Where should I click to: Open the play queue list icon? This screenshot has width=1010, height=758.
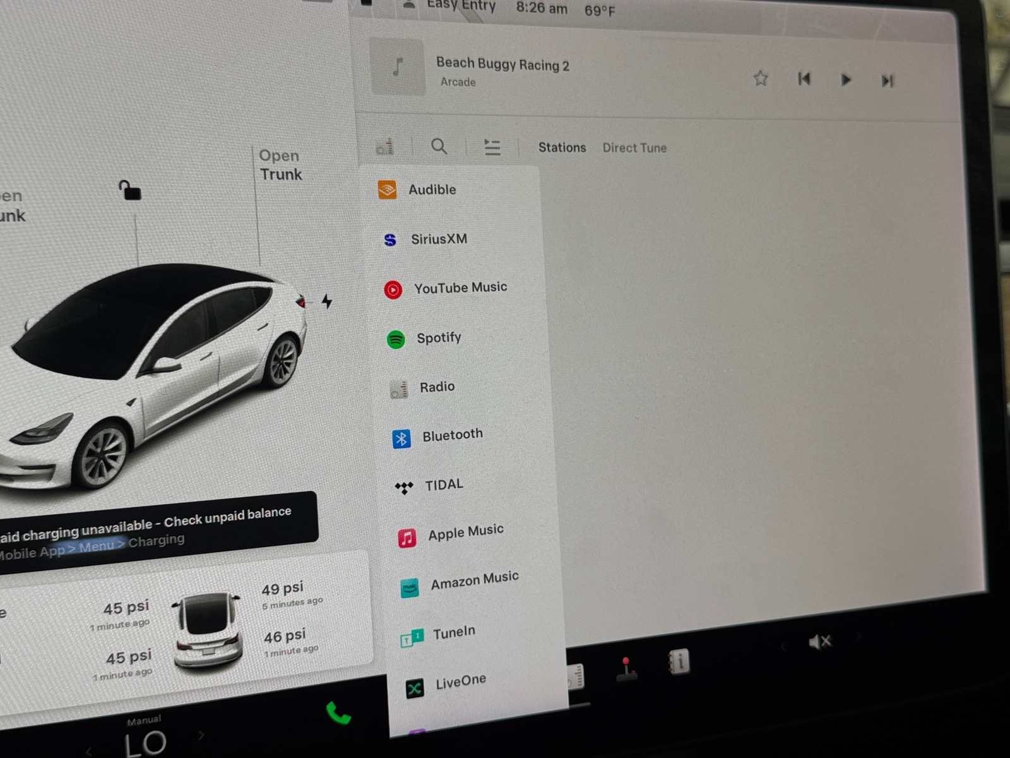[492, 147]
